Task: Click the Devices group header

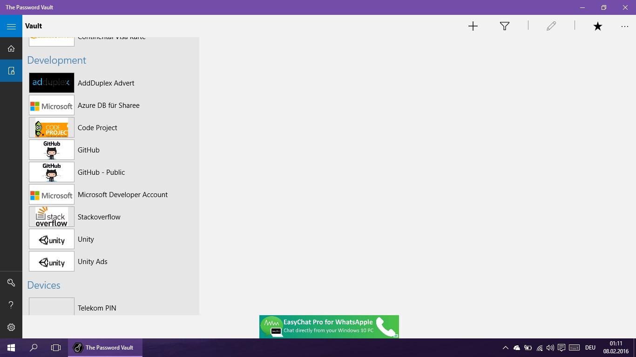Action: (44, 285)
